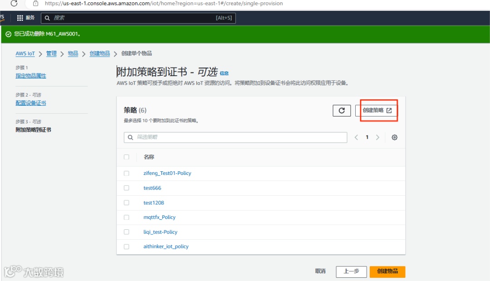Click the orange 创建物品 button

pyautogui.click(x=387, y=271)
